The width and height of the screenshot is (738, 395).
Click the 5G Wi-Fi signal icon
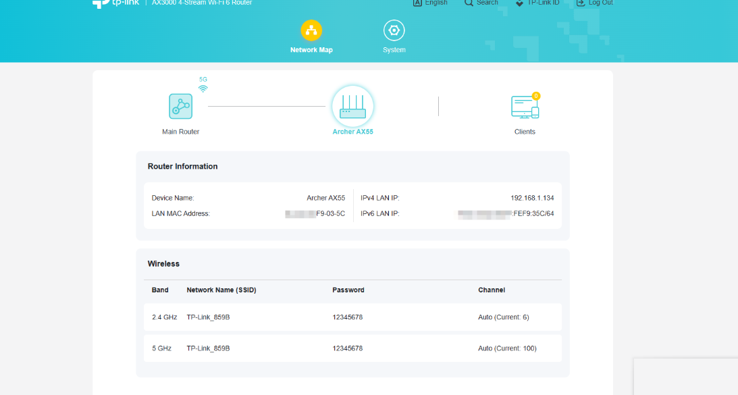tap(203, 88)
